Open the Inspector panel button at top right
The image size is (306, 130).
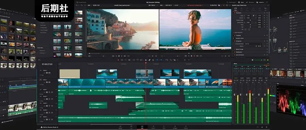tap(260, 2)
